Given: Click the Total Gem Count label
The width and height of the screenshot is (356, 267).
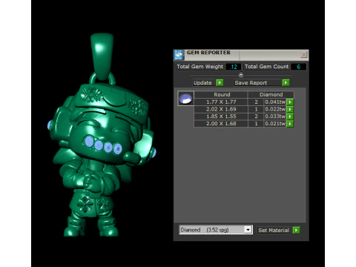Looking at the screenshot, I should pos(266,67).
